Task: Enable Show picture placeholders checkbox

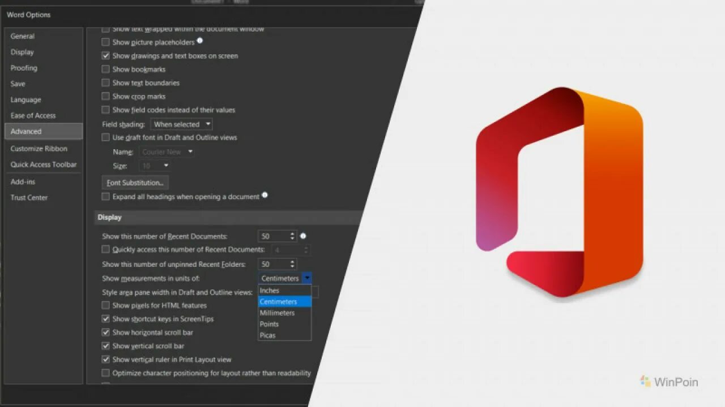Action: pos(105,42)
